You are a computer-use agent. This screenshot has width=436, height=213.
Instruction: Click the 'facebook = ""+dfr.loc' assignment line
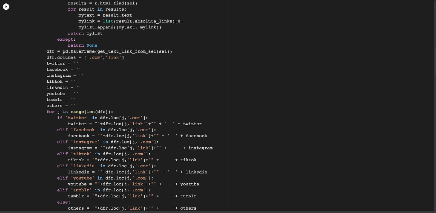click(138, 136)
